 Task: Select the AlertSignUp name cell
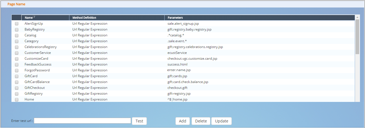pyautogui.click(x=34, y=24)
